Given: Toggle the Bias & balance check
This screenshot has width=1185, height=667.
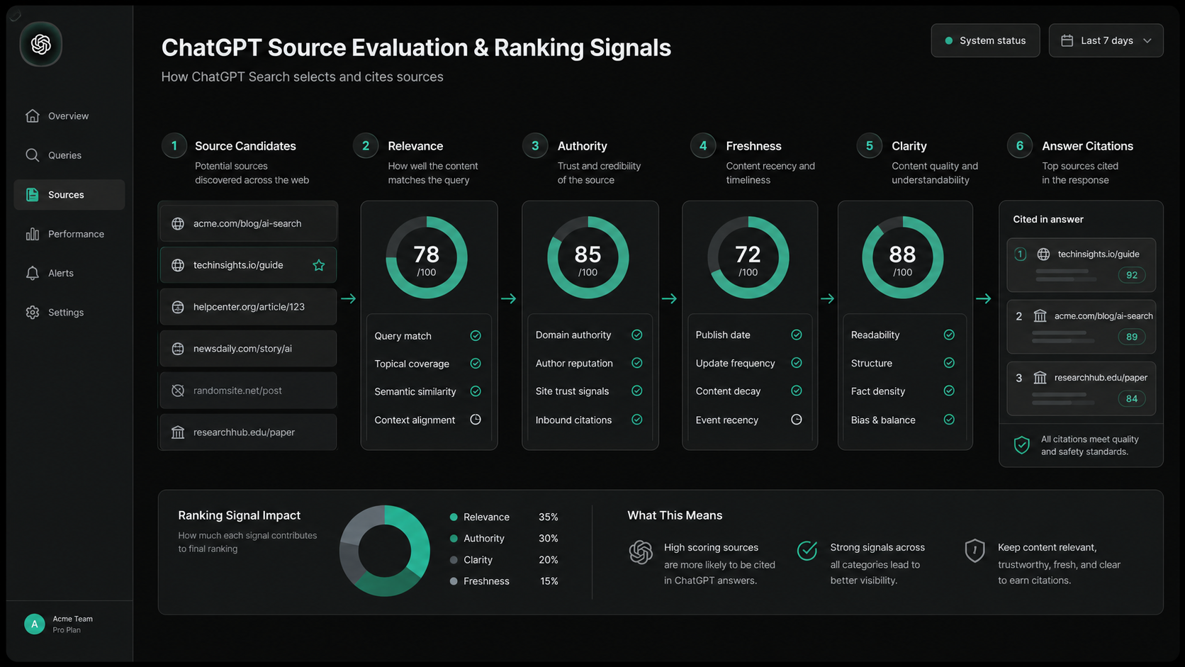Looking at the screenshot, I should (x=949, y=420).
